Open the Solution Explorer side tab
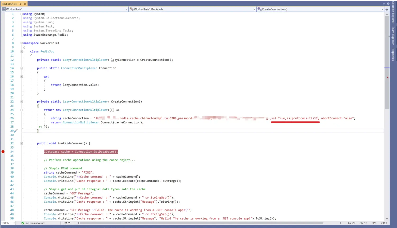This screenshot has width=397, height=228. [393, 12]
